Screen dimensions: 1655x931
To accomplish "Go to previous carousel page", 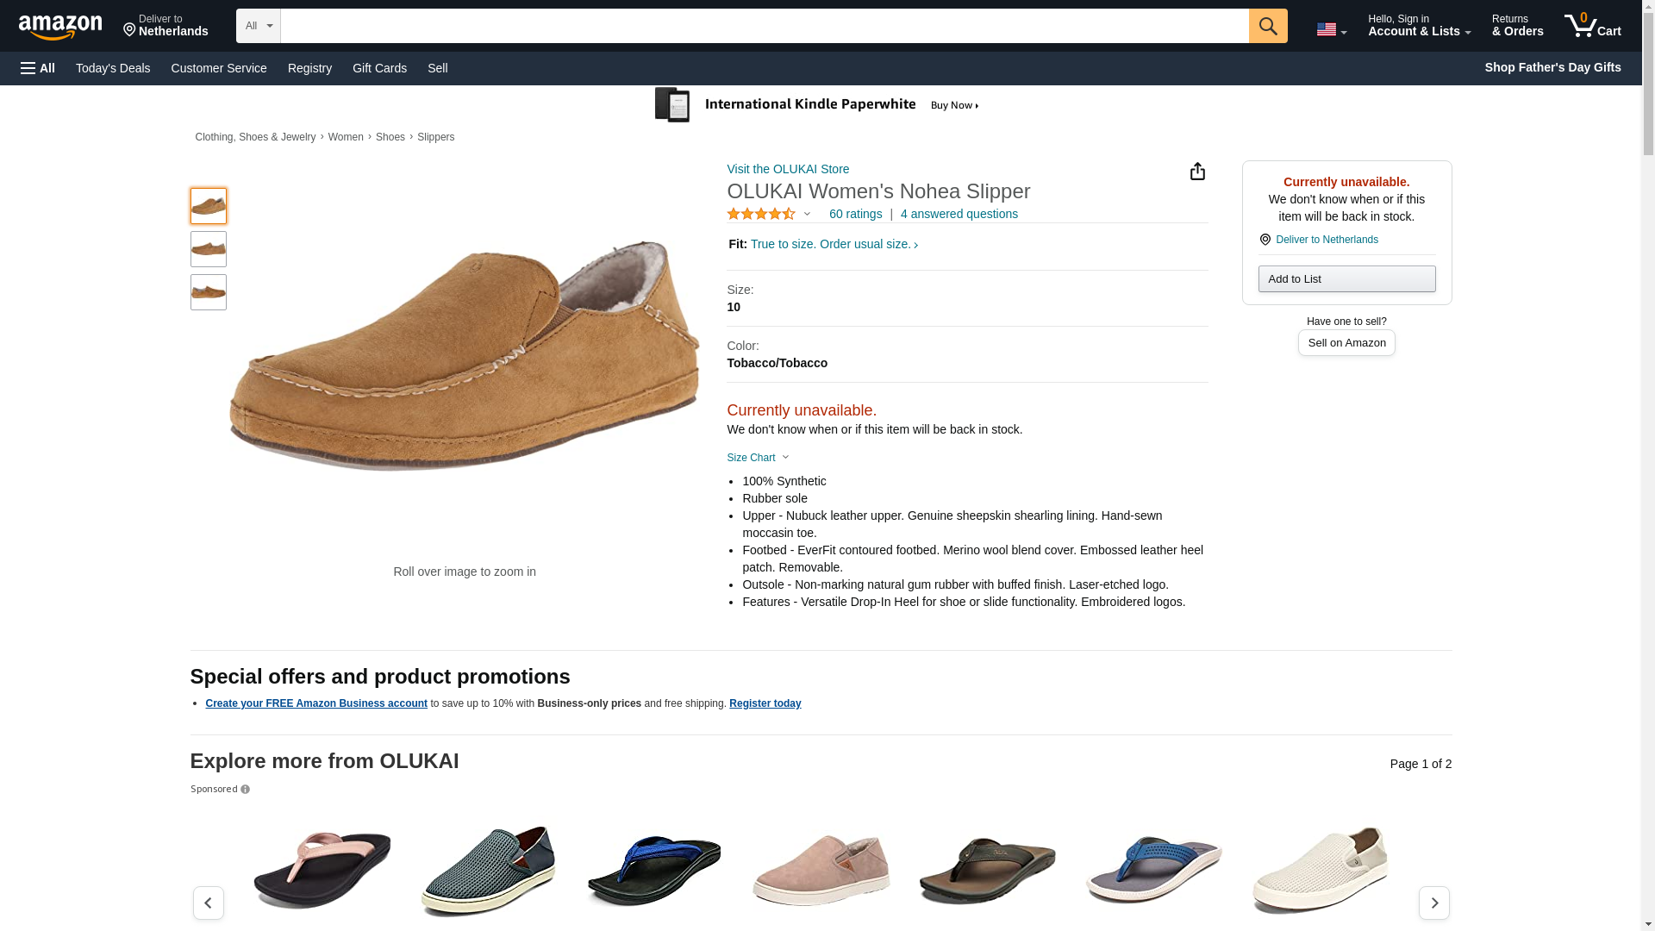I will pos(208,903).
